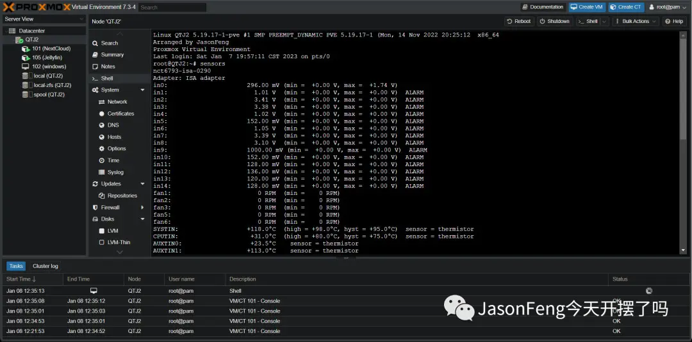Click the Reboot button
692x342 pixels.
pos(520,21)
